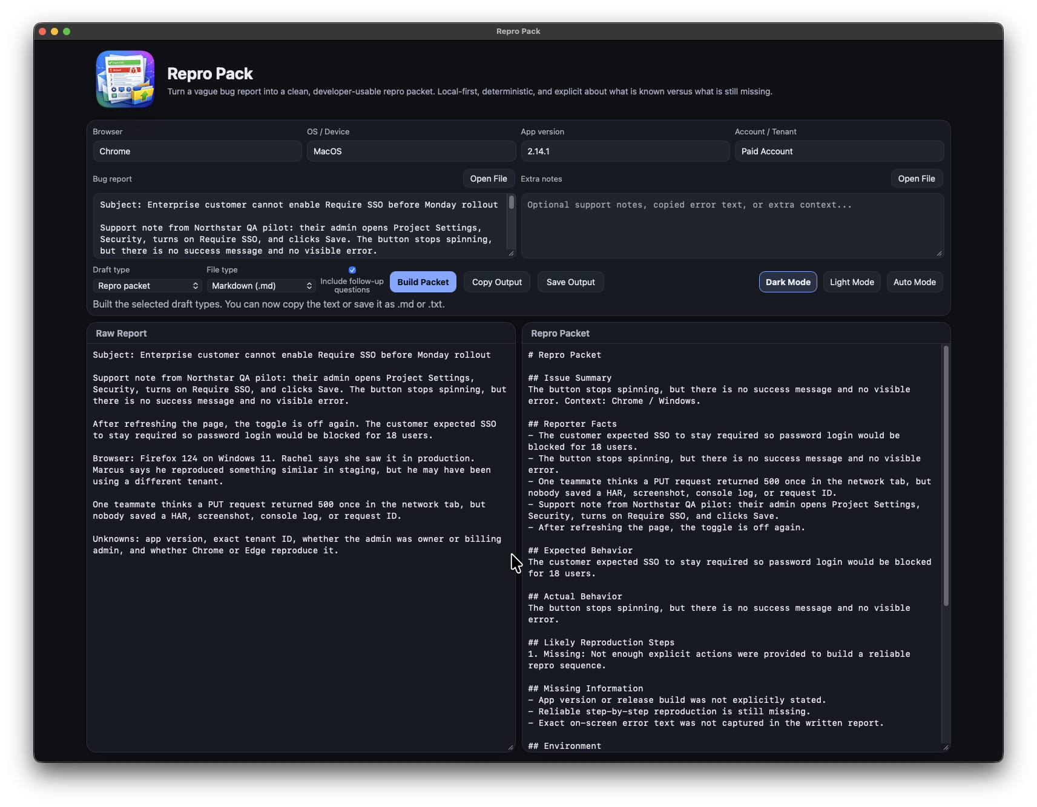Click the '## Actual Behavior' heading line
The image size is (1037, 807).
[575, 596]
